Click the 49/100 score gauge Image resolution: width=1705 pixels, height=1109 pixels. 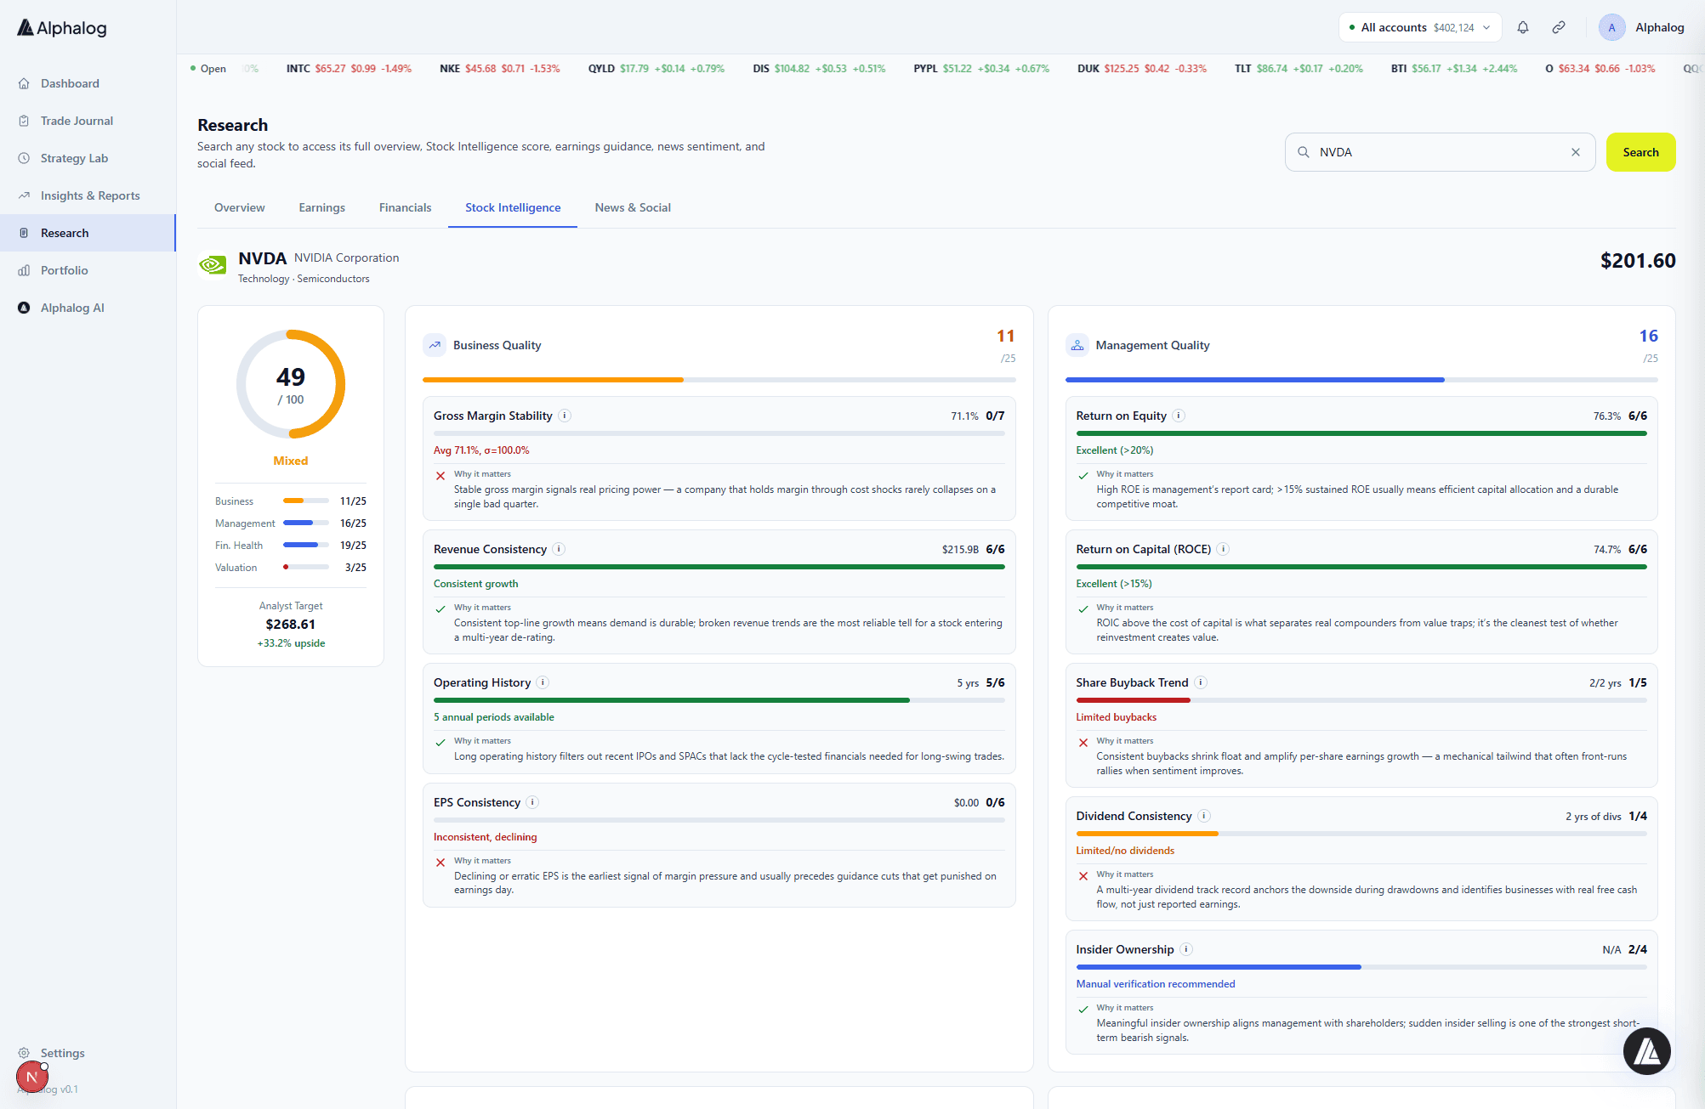[291, 384]
